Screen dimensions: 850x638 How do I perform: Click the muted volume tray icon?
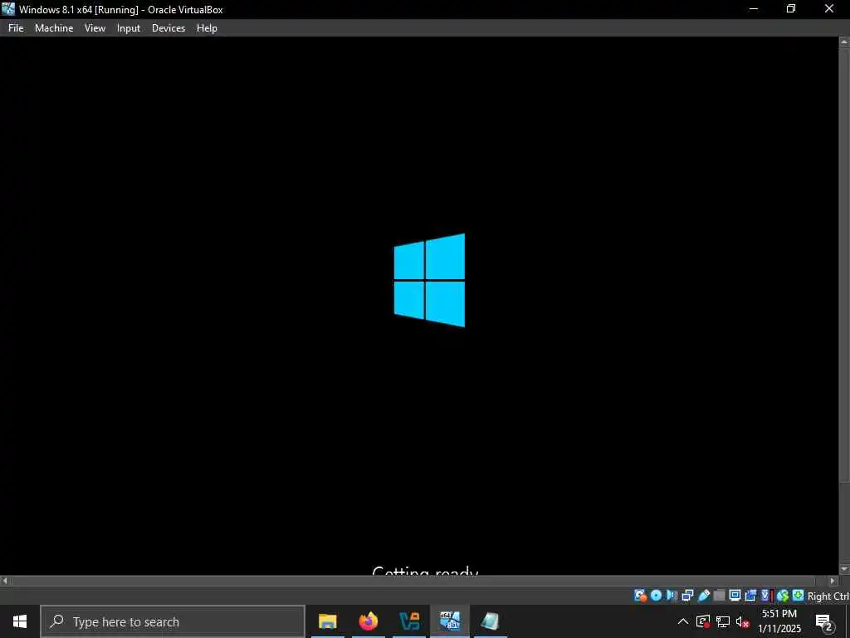[x=743, y=621]
